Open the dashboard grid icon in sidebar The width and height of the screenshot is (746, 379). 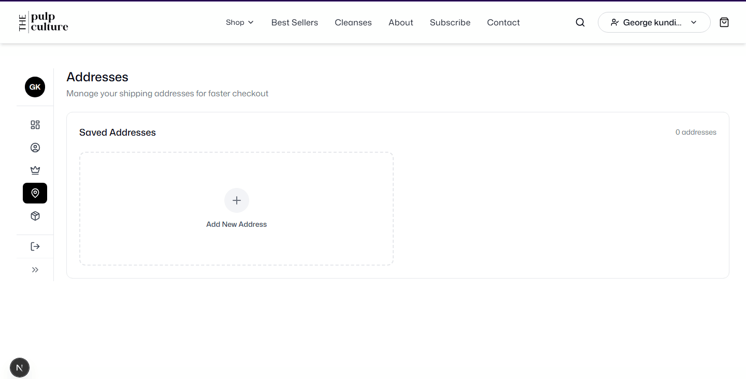tap(35, 125)
